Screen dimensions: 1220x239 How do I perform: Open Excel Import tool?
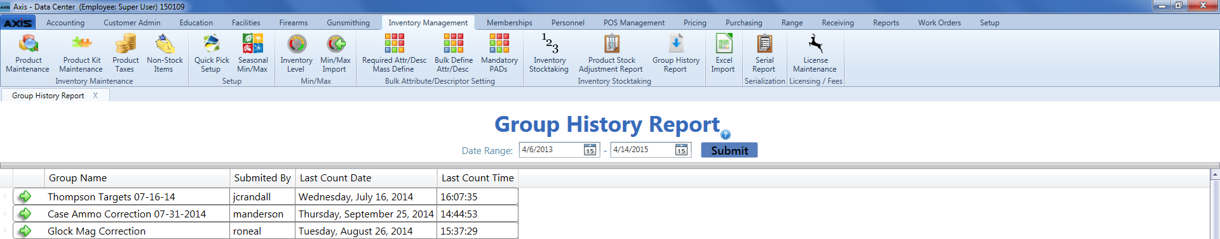tap(723, 54)
